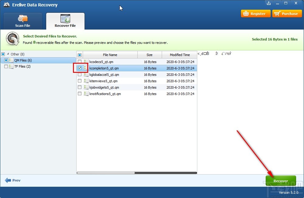Sort by the File Name column header

coord(110,55)
